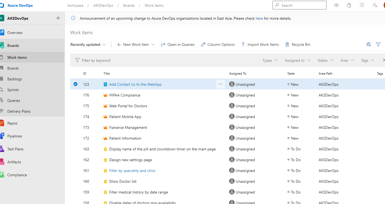Viewport: 385px width, 204px height.
Task: Uncheck the selected row 123 checkbox
Action: (75, 84)
